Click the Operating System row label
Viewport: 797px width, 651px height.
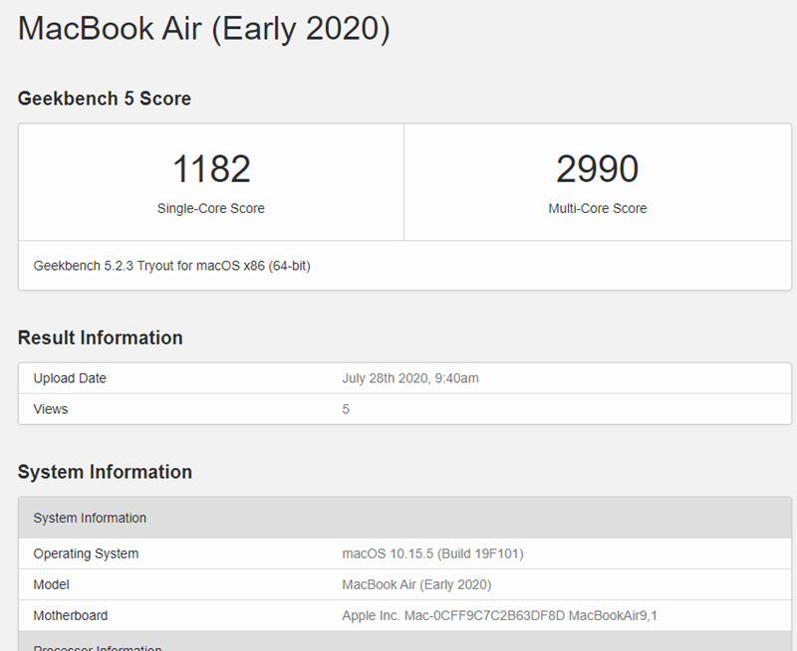click(86, 553)
